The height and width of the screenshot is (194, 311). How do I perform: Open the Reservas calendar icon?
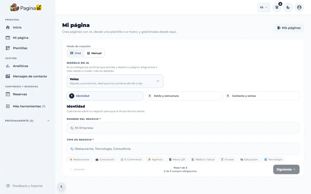pyautogui.click(x=8, y=94)
